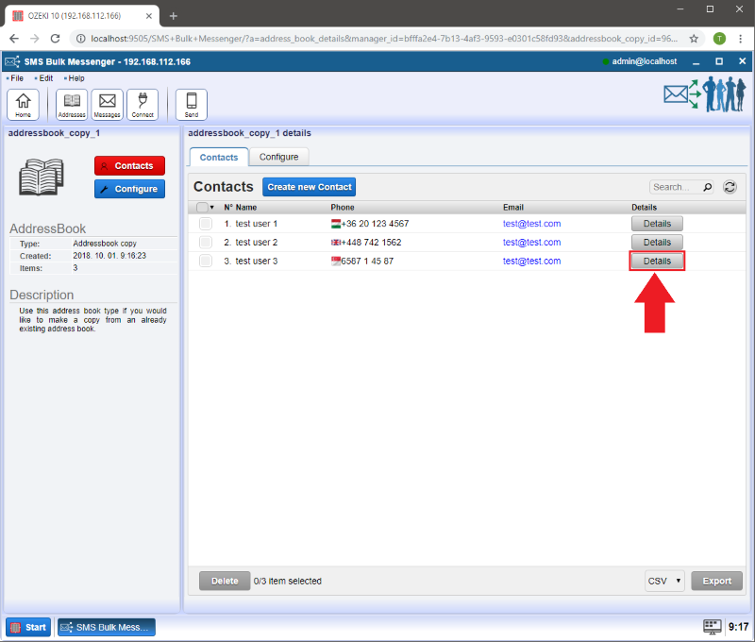Click the Send phone icon
The height and width of the screenshot is (642, 755).
tap(192, 104)
